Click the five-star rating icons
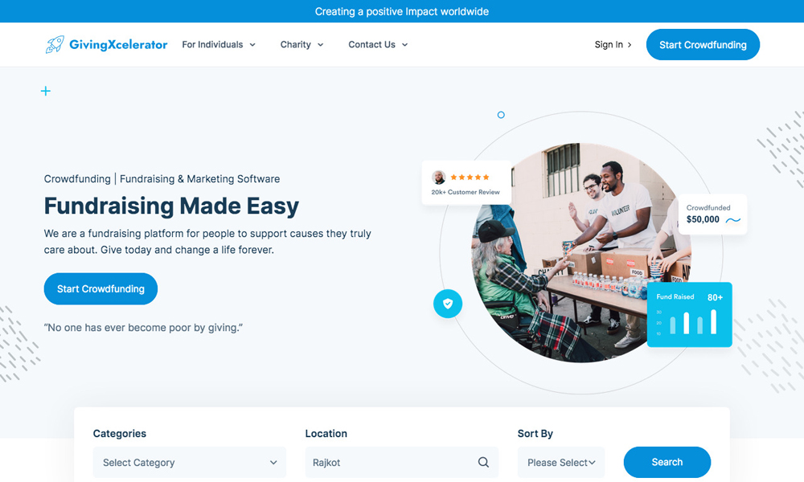The image size is (804, 482). [470, 178]
